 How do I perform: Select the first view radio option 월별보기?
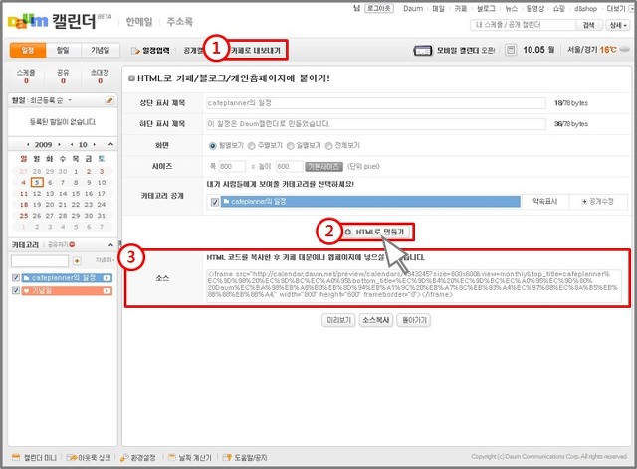pyautogui.click(x=212, y=146)
